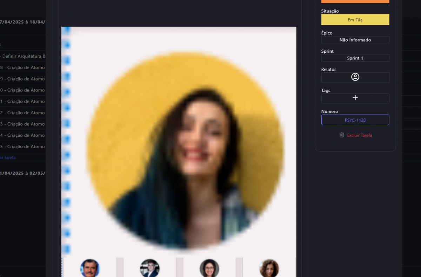Click the Relator user profile icon
The image size is (421, 277).
point(355,77)
